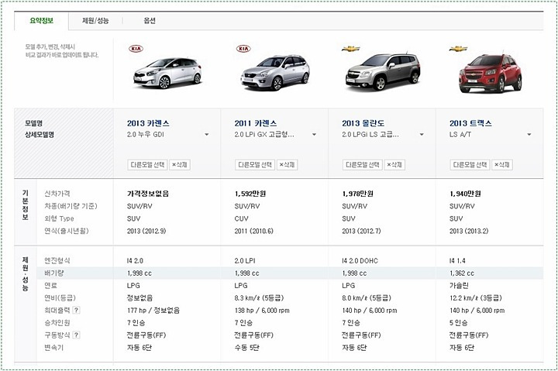Image resolution: width=558 pixels, height=371 pixels.
Task: Select the 177 hp / 정보없음 value
Action: point(153,310)
